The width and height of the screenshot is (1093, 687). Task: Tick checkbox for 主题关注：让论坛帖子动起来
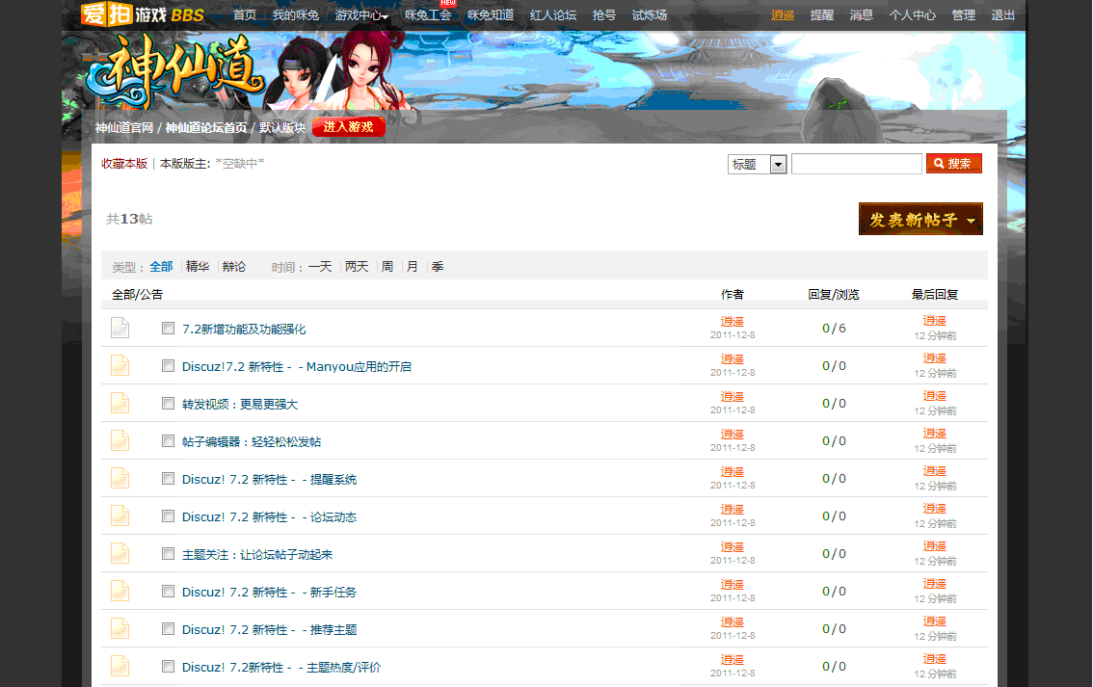pos(168,554)
